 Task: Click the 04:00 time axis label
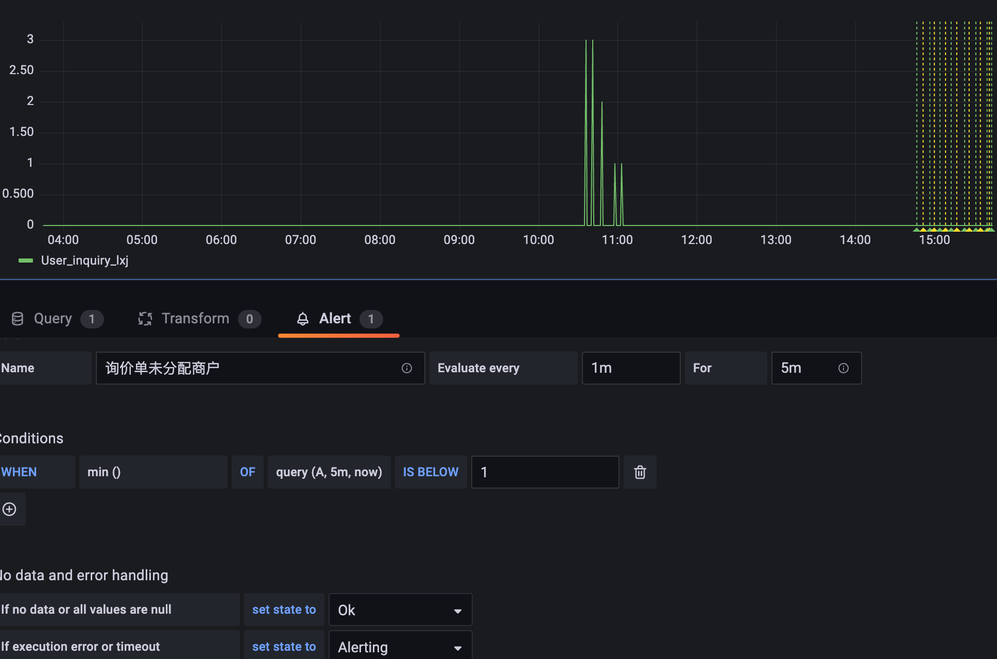(x=63, y=240)
